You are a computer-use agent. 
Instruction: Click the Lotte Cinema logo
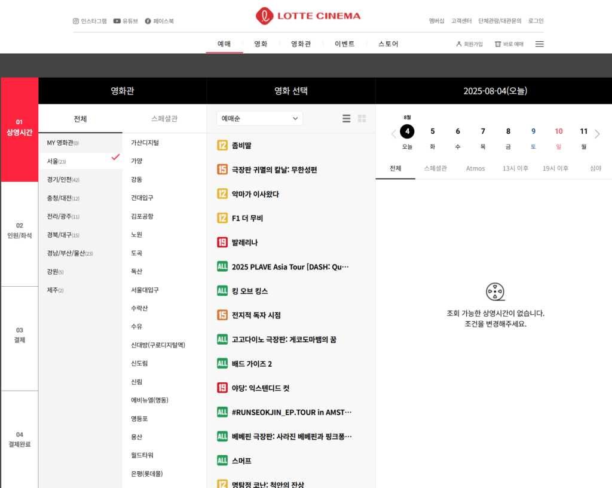point(308,16)
